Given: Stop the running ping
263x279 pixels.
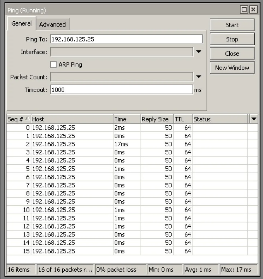Looking at the screenshot, I should pyautogui.click(x=232, y=39).
